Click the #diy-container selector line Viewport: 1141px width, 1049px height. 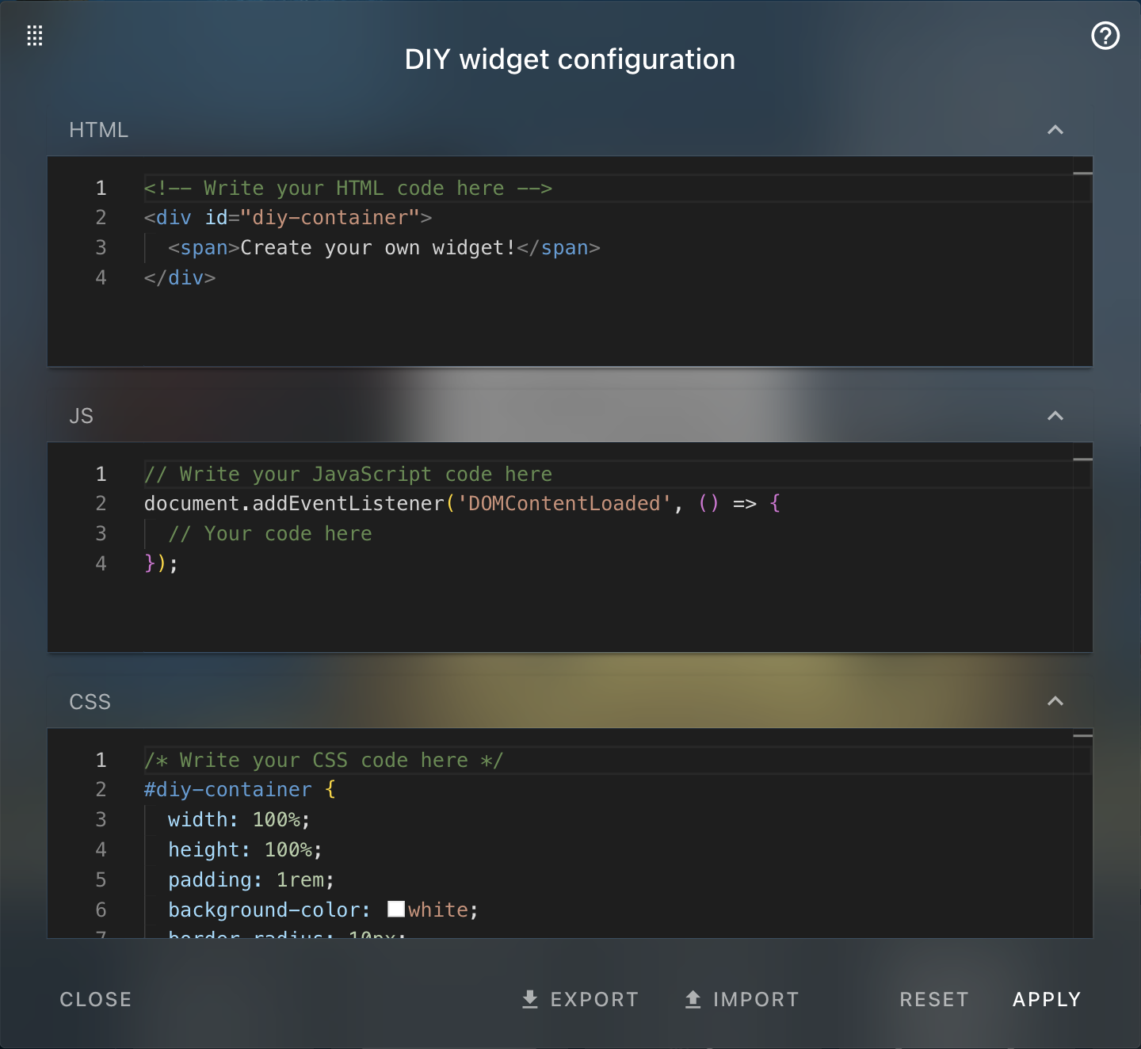point(239,790)
